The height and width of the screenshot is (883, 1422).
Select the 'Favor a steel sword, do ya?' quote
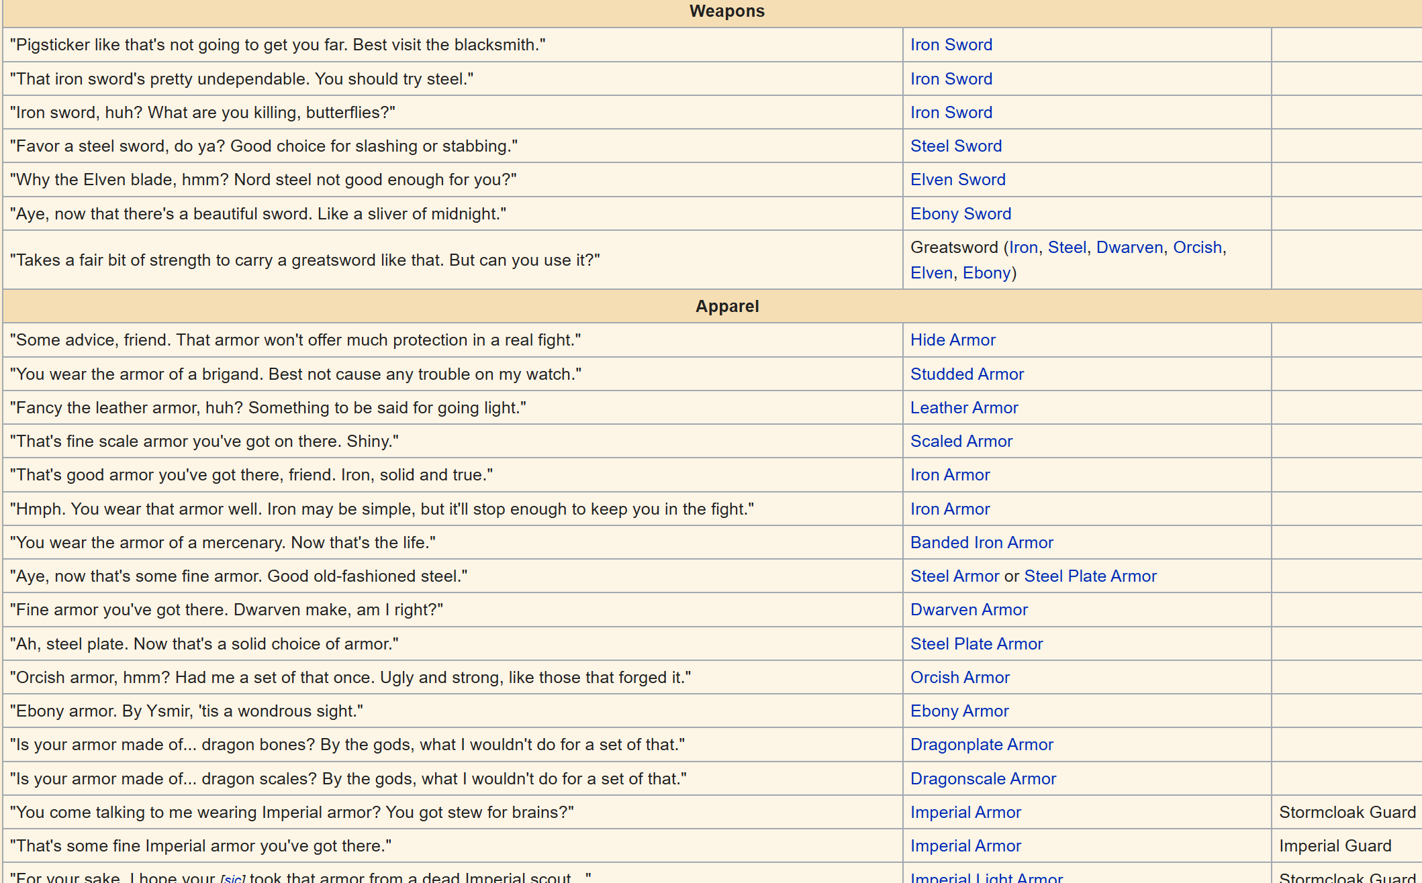coord(264,146)
